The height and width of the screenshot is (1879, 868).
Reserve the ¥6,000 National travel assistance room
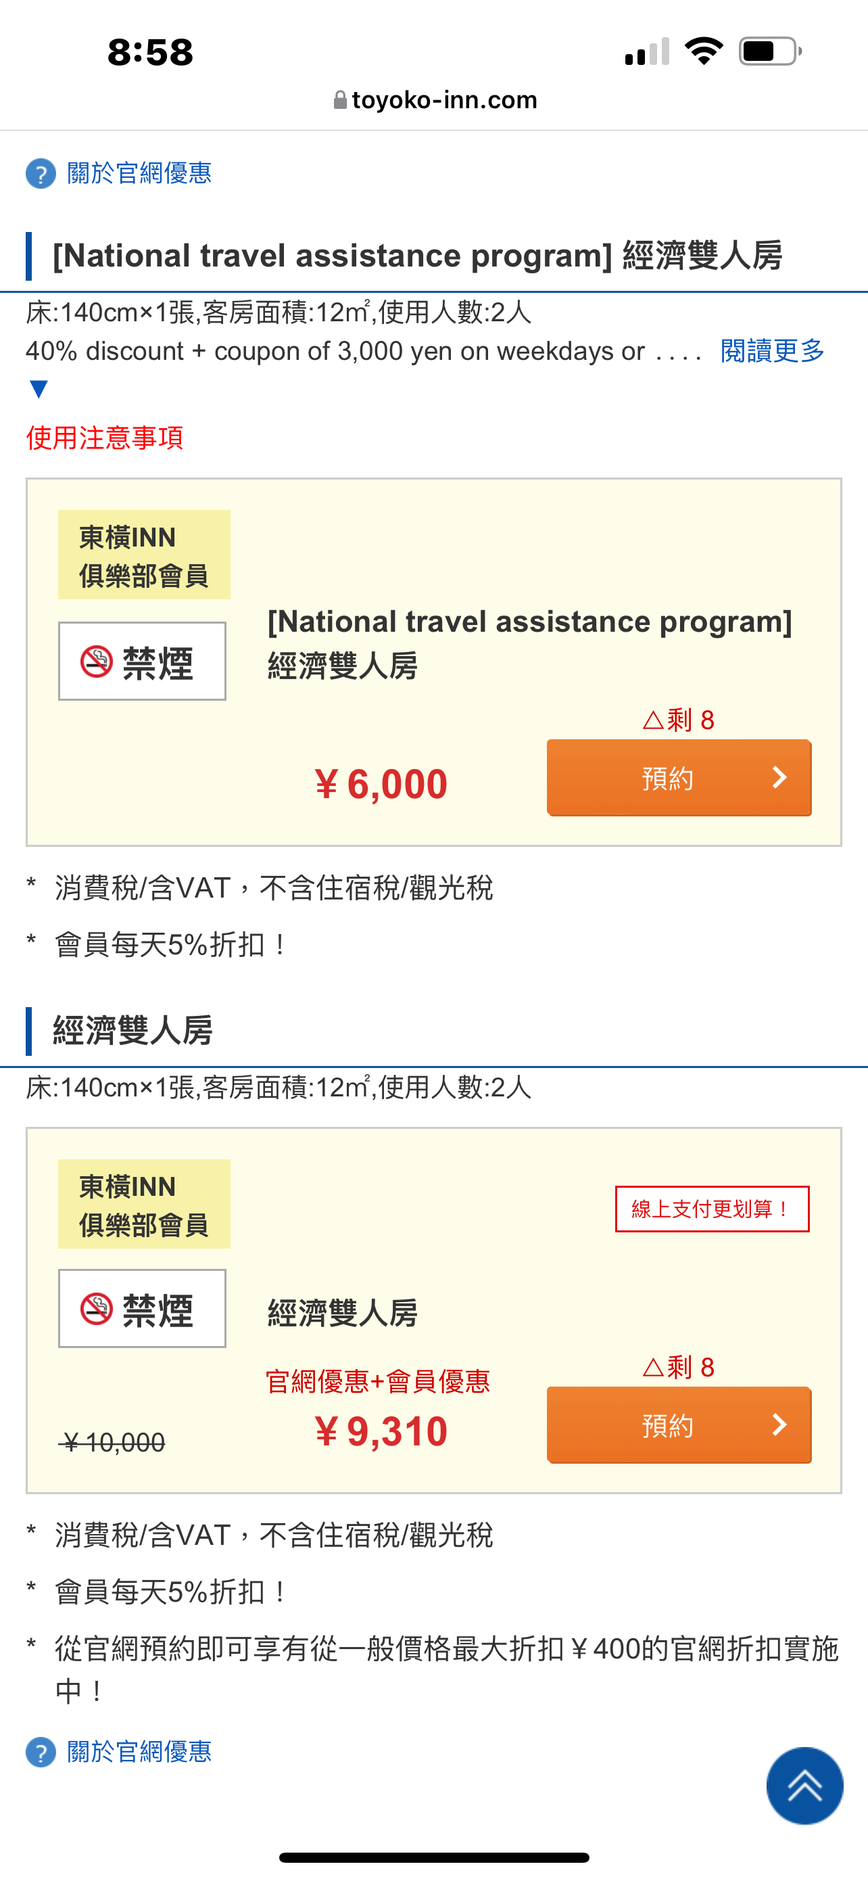pos(679,778)
